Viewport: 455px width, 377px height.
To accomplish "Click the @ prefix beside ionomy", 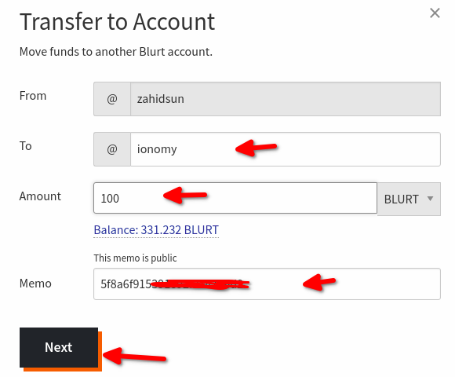I will [112, 149].
